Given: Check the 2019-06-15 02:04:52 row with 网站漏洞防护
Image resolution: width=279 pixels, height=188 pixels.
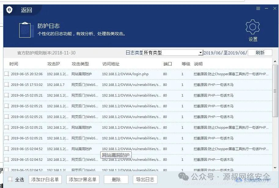Looking at the screenshot, I should tap(7, 149).
